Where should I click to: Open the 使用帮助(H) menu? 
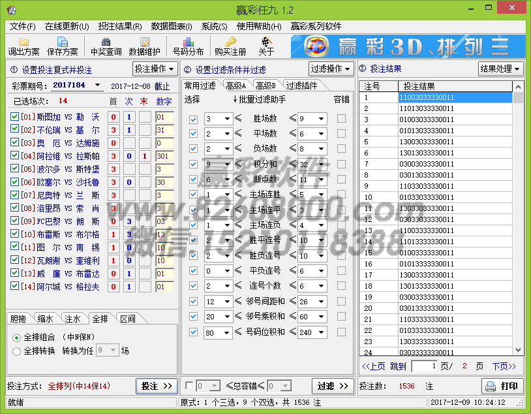click(x=259, y=27)
